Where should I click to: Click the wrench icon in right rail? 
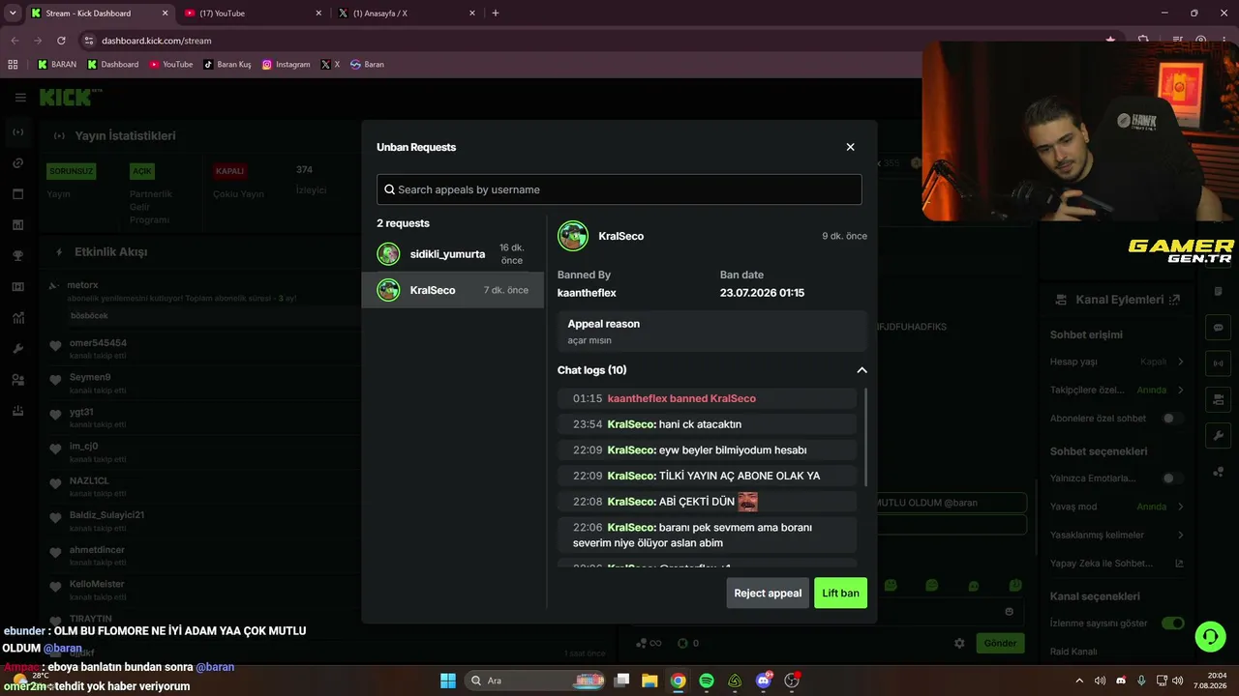[x=1218, y=436]
